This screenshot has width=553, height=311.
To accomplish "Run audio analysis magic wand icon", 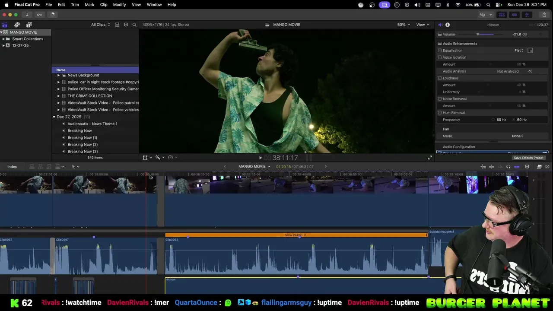I will coord(530,71).
